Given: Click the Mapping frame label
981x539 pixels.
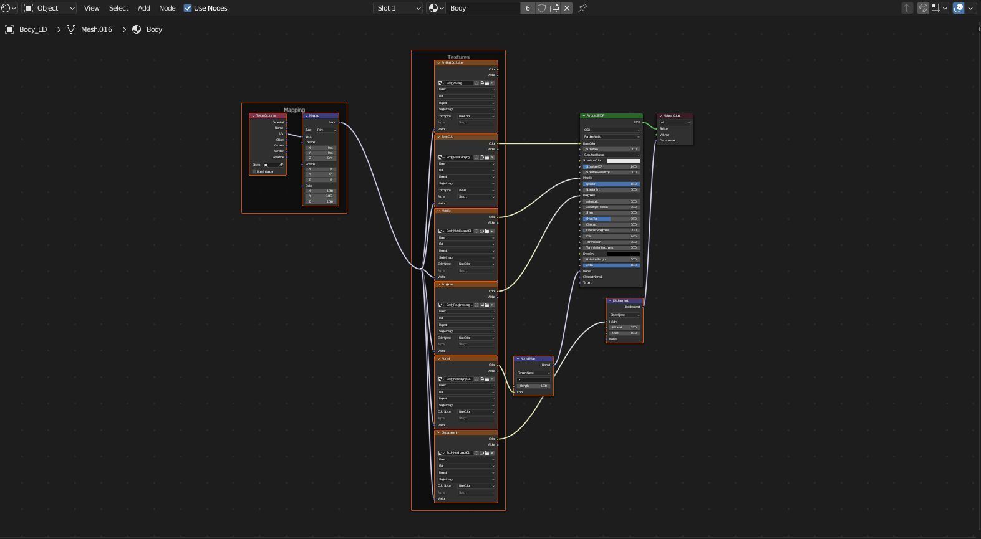Looking at the screenshot, I should [x=294, y=110].
